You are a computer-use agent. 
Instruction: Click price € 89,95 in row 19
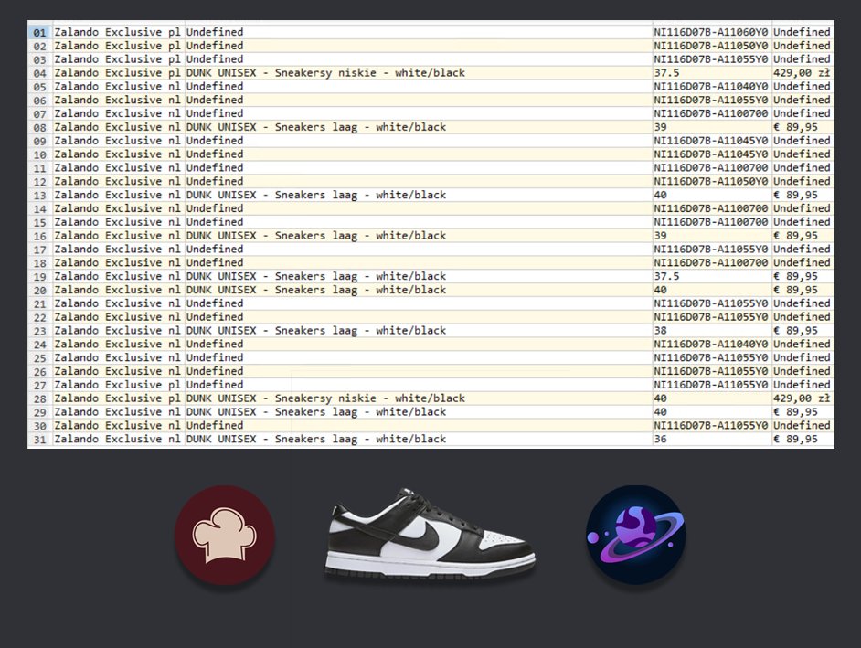(796, 276)
